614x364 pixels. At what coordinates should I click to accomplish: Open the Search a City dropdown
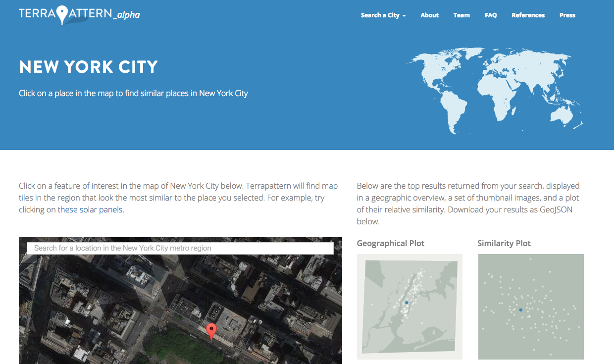pyautogui.click(x=383, y=15)
